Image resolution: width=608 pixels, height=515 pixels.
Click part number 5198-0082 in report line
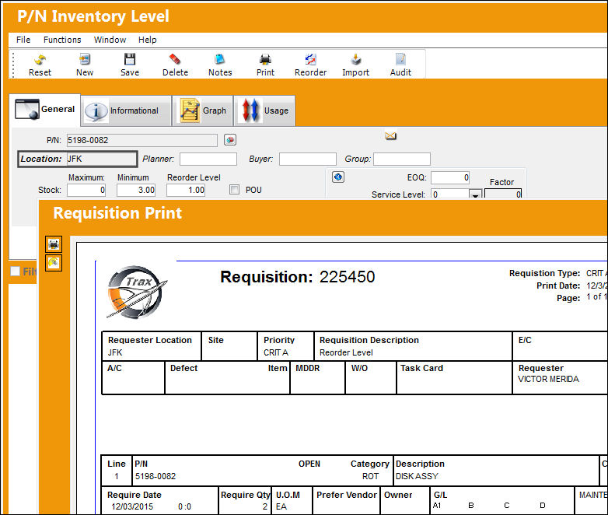155,476
